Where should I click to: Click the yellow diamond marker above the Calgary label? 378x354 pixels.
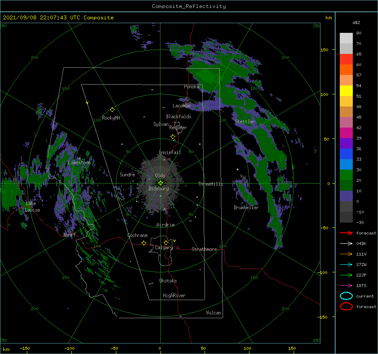tap(166, 242)
